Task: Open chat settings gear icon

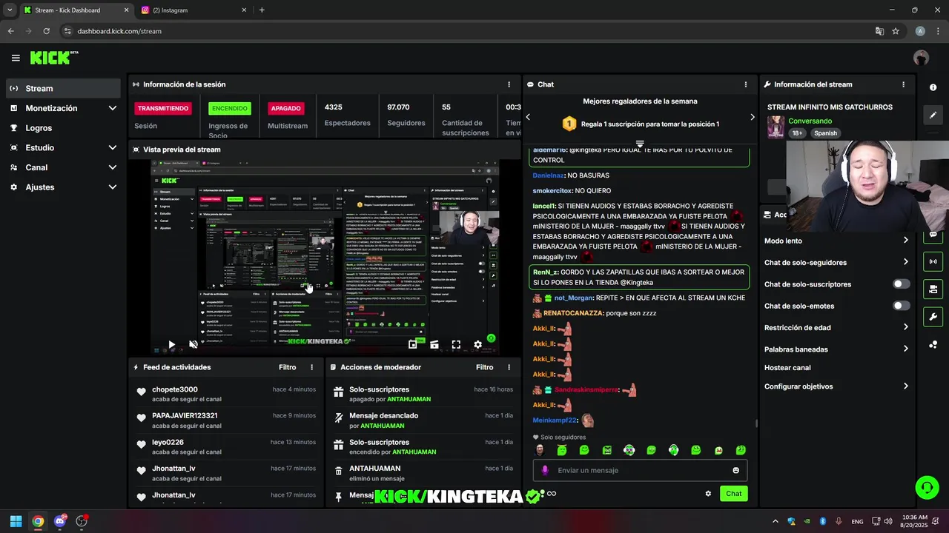Action: click(708, 494)
